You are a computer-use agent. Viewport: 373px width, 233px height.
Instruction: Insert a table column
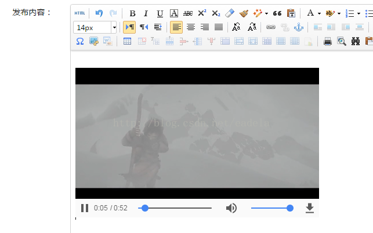(x=197, y=41)
